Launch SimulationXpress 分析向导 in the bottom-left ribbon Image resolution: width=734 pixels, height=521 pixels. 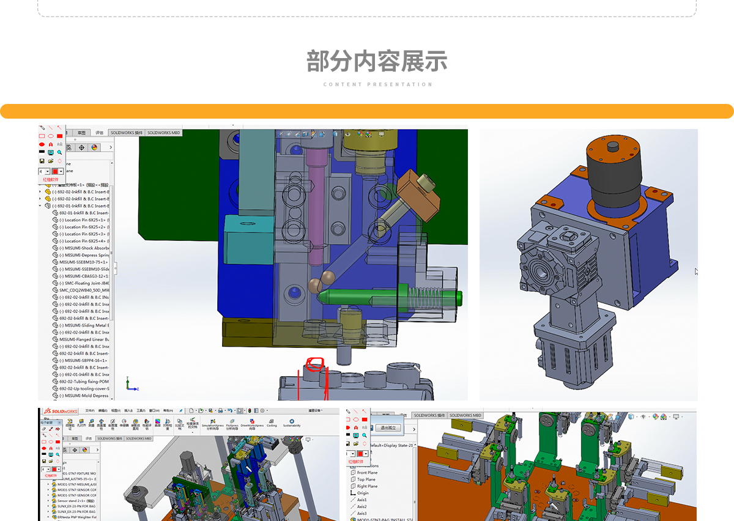click(212, 424)
